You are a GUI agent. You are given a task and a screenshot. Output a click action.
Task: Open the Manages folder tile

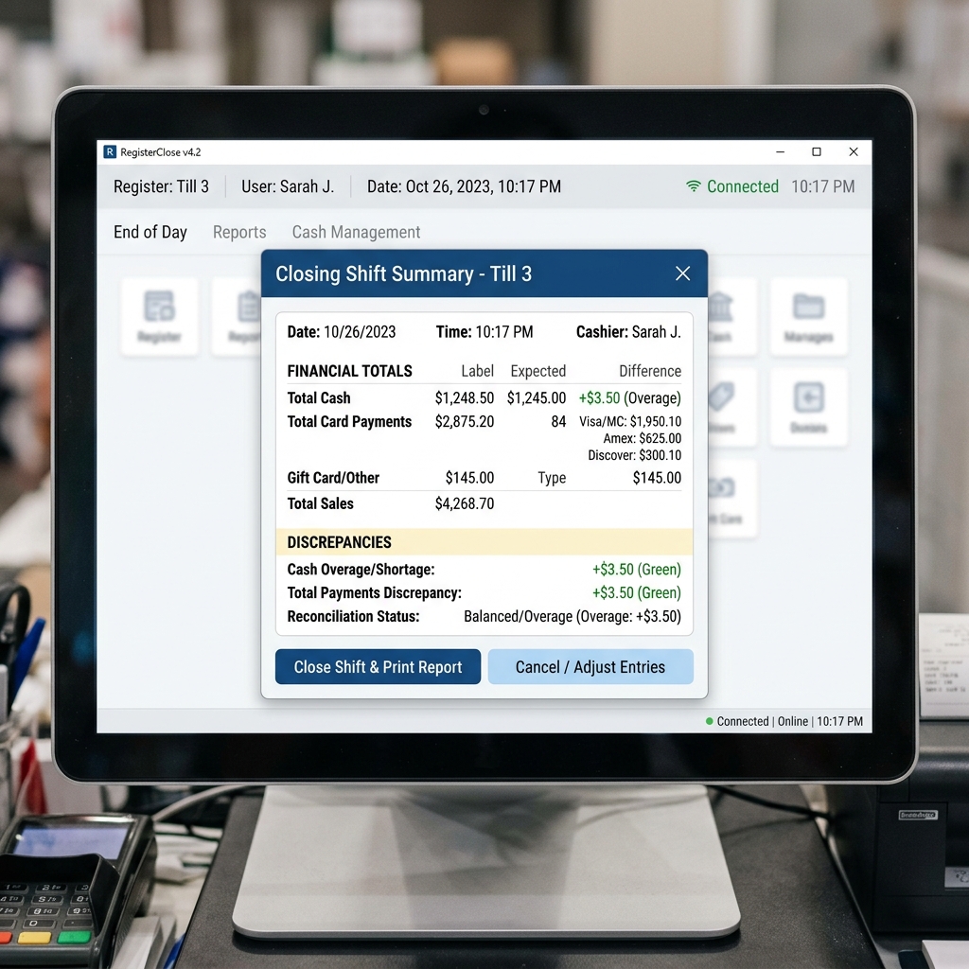pos(808,316)
